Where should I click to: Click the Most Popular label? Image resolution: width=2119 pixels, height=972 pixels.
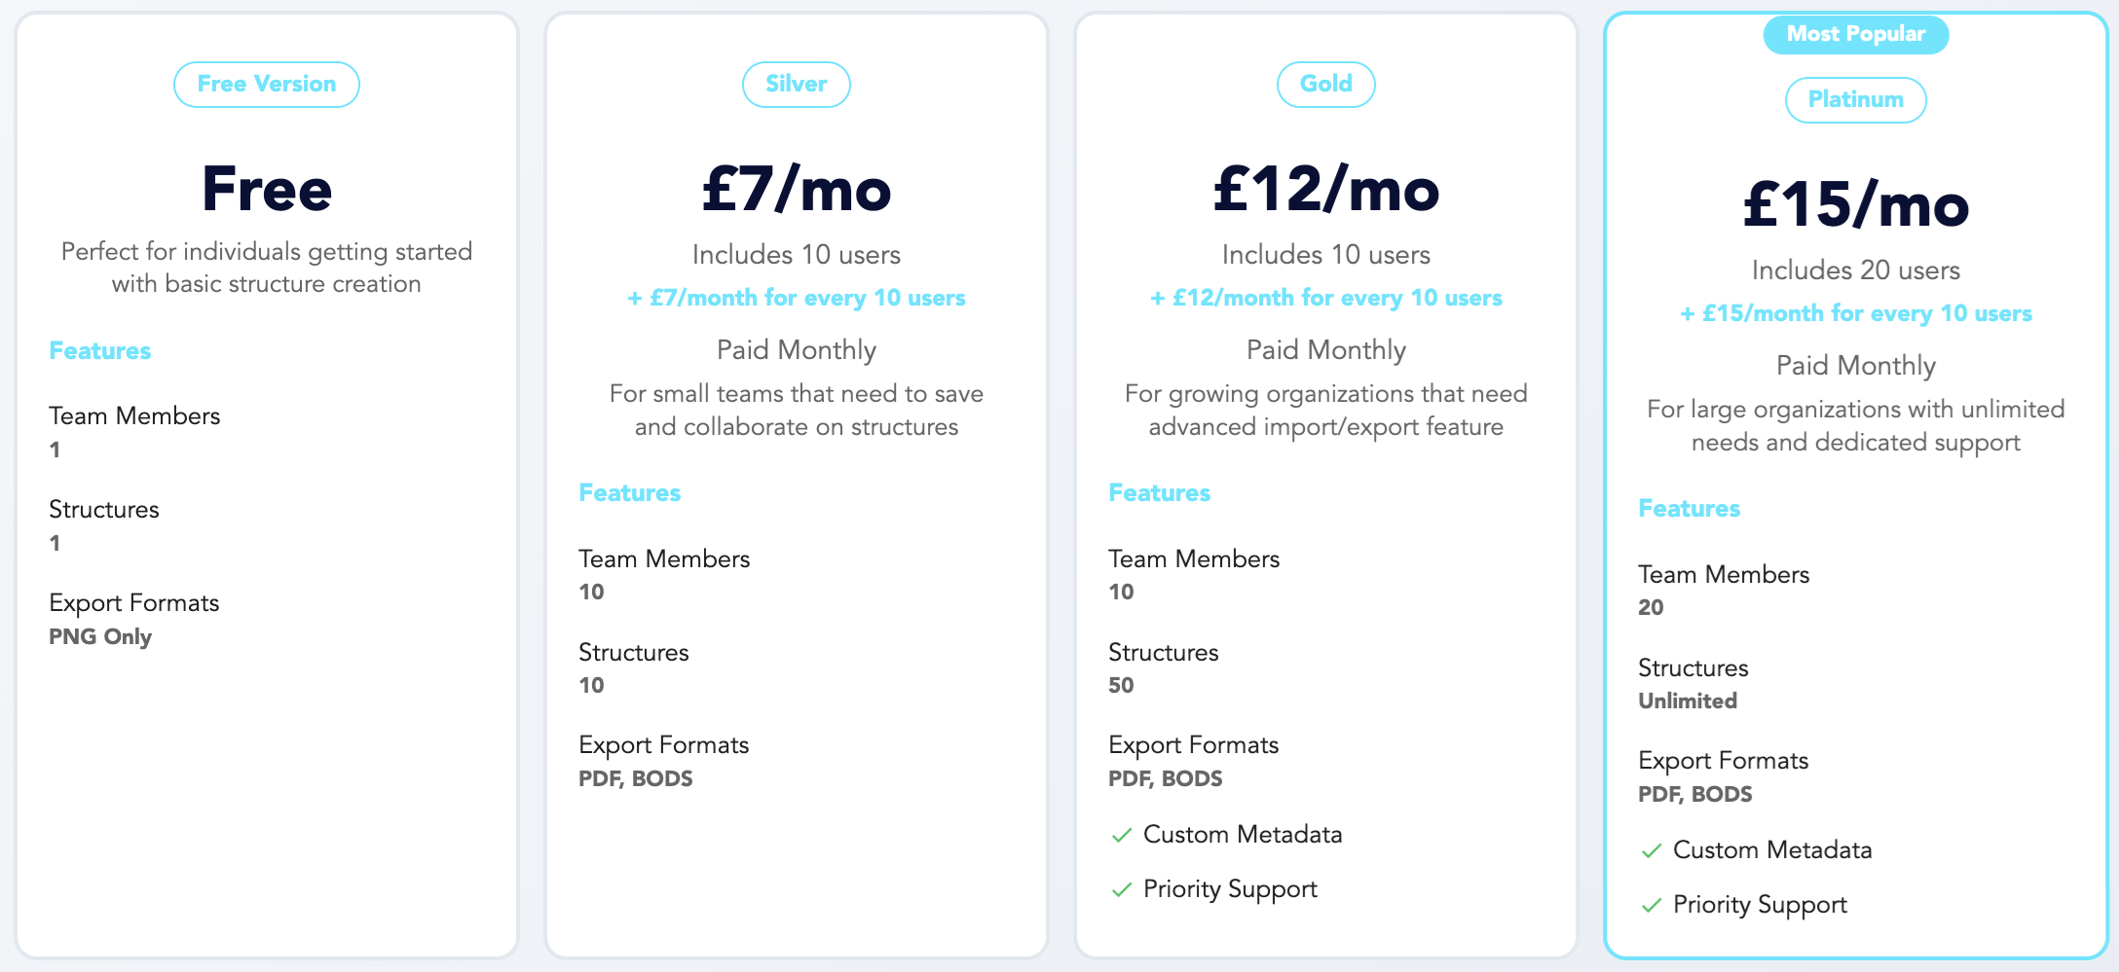tap(1856, 34)
